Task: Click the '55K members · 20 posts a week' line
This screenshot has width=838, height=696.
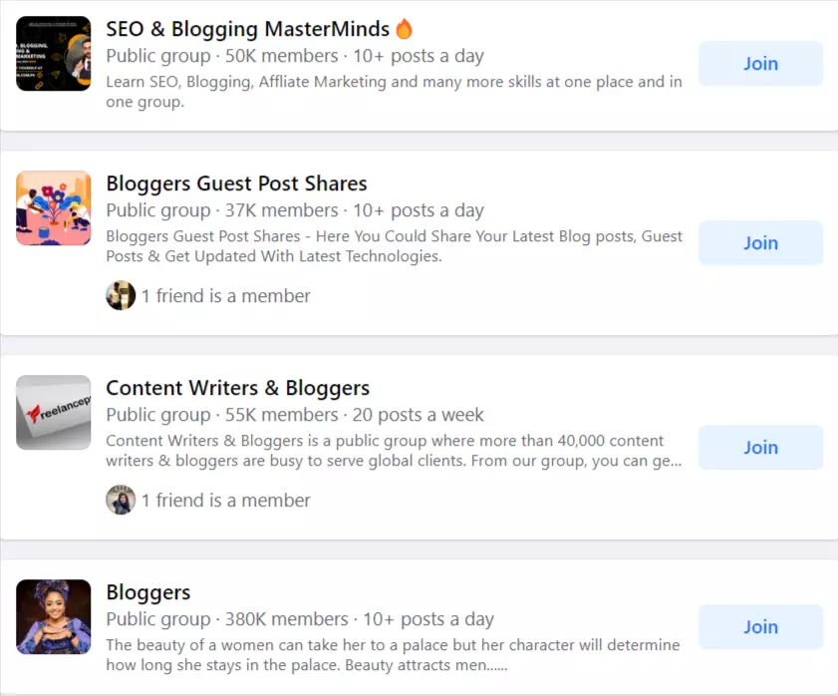Action: 355,415
